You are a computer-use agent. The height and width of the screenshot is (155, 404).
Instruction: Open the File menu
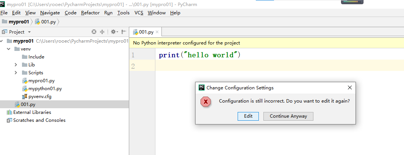click(4, 13)
